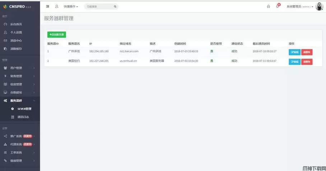Open the notification bell
Image resolution: width=326 pixels, height=171 pixels.
click(278, 6)
